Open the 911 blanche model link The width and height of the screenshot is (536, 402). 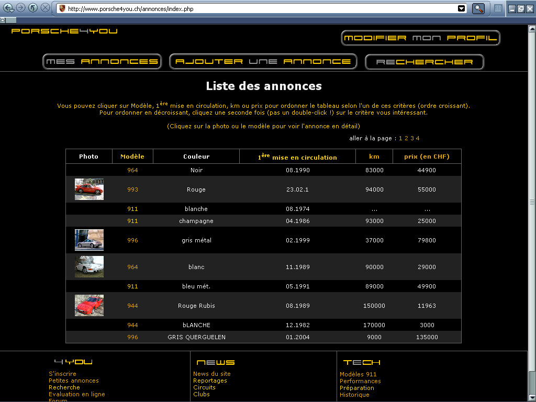[x=132, y=209]
